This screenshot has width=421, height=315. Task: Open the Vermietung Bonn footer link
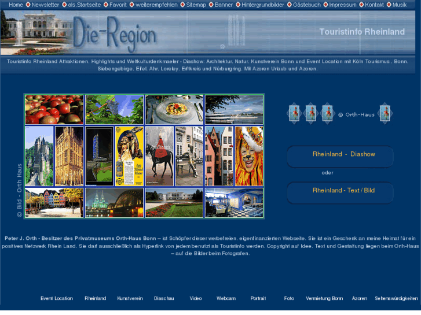pos(324,298)
